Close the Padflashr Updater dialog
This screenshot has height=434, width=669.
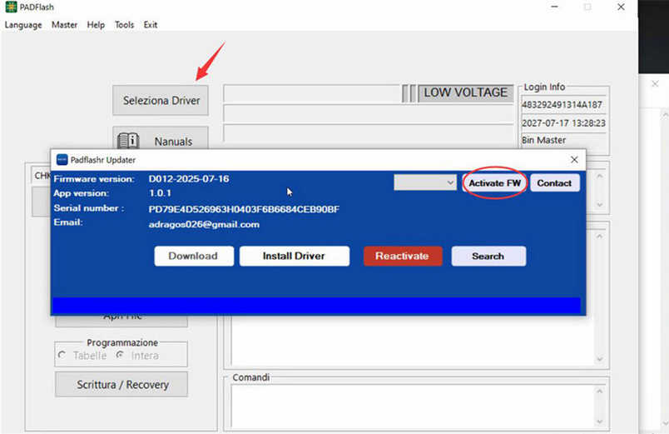point(574,160)
